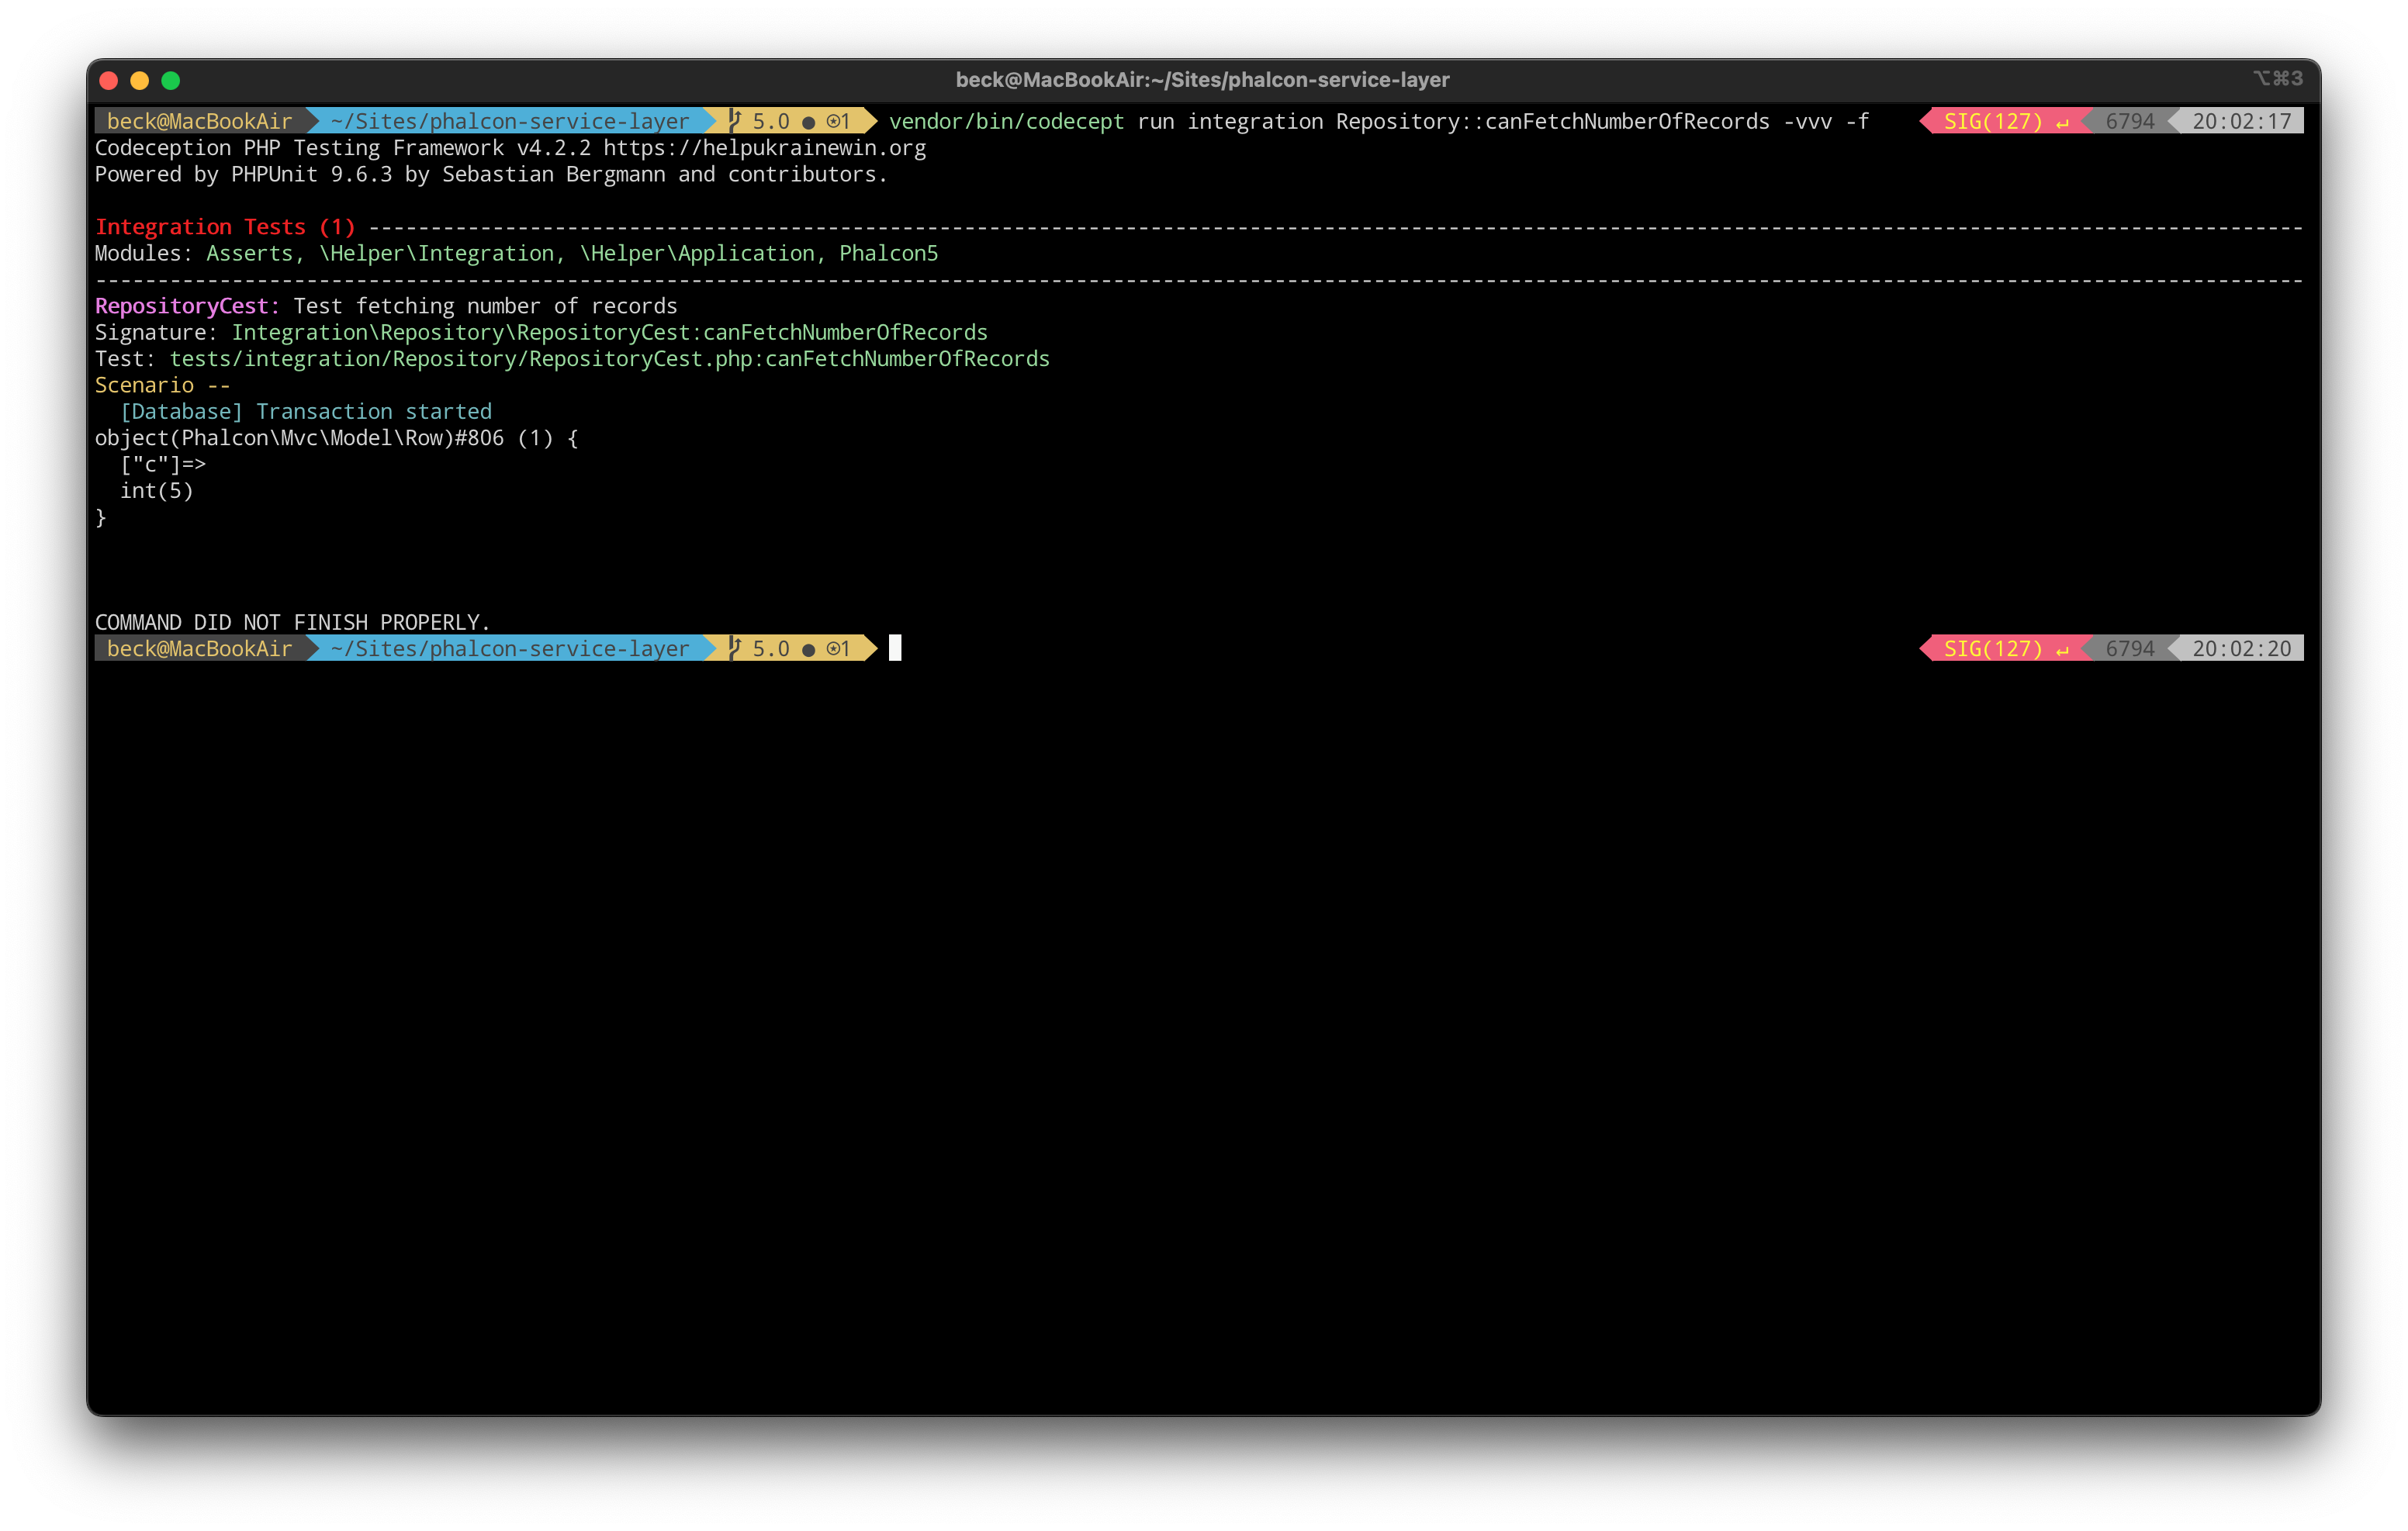
Task: Click the beck@MacBookAir user segment in top prompt
Action: tap(199, 121)
